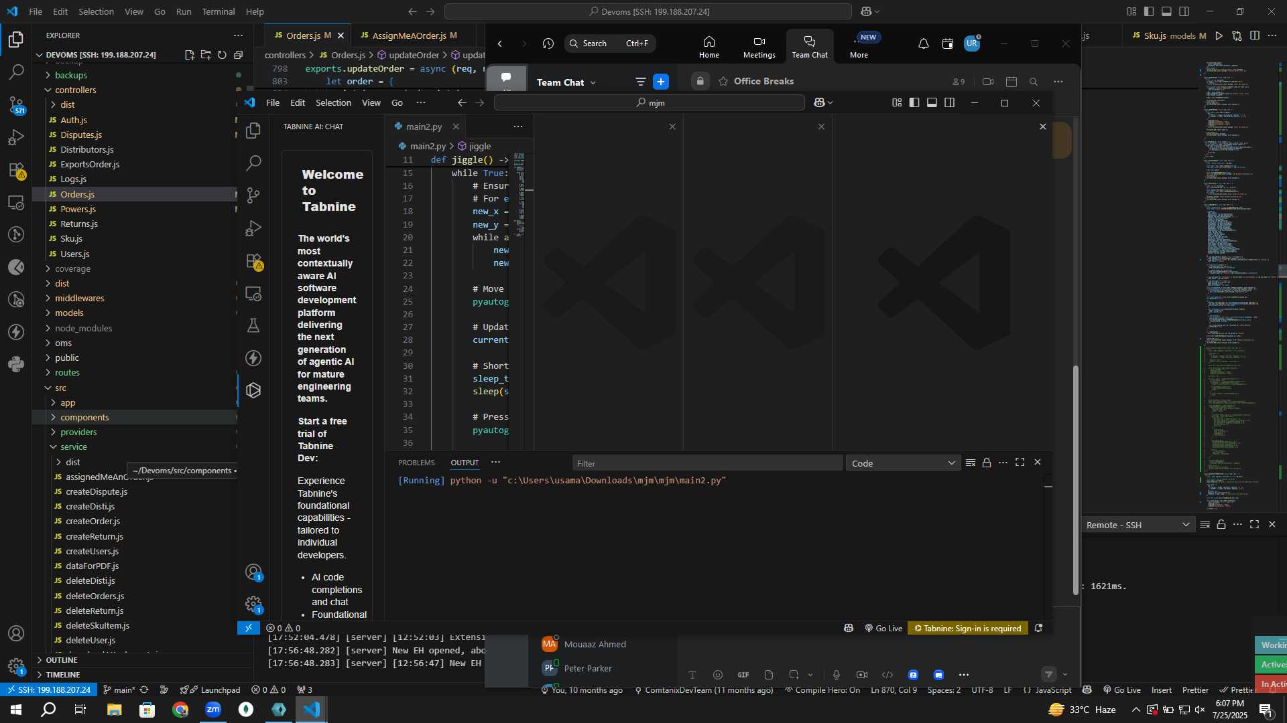Viewport: 1287px width, 723px height.
Task: Click minimap of main2.py editor
Action: pos(520,194)
